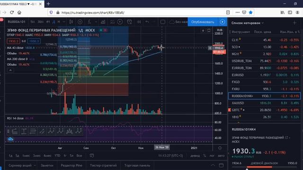
Task: Set the range to Все
Action: point(79,155)
